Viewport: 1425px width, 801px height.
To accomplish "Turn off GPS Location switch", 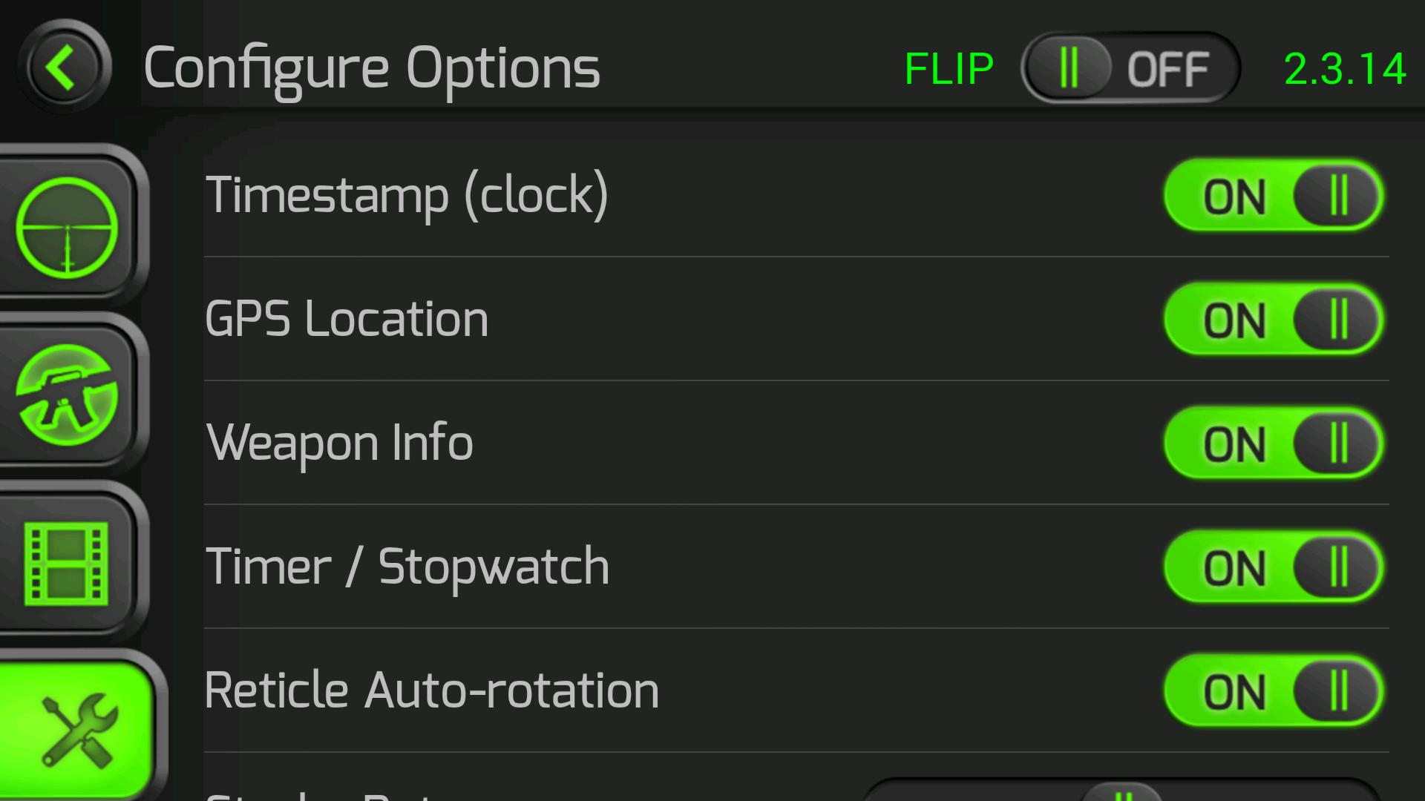I will (x=1273, y=320).
